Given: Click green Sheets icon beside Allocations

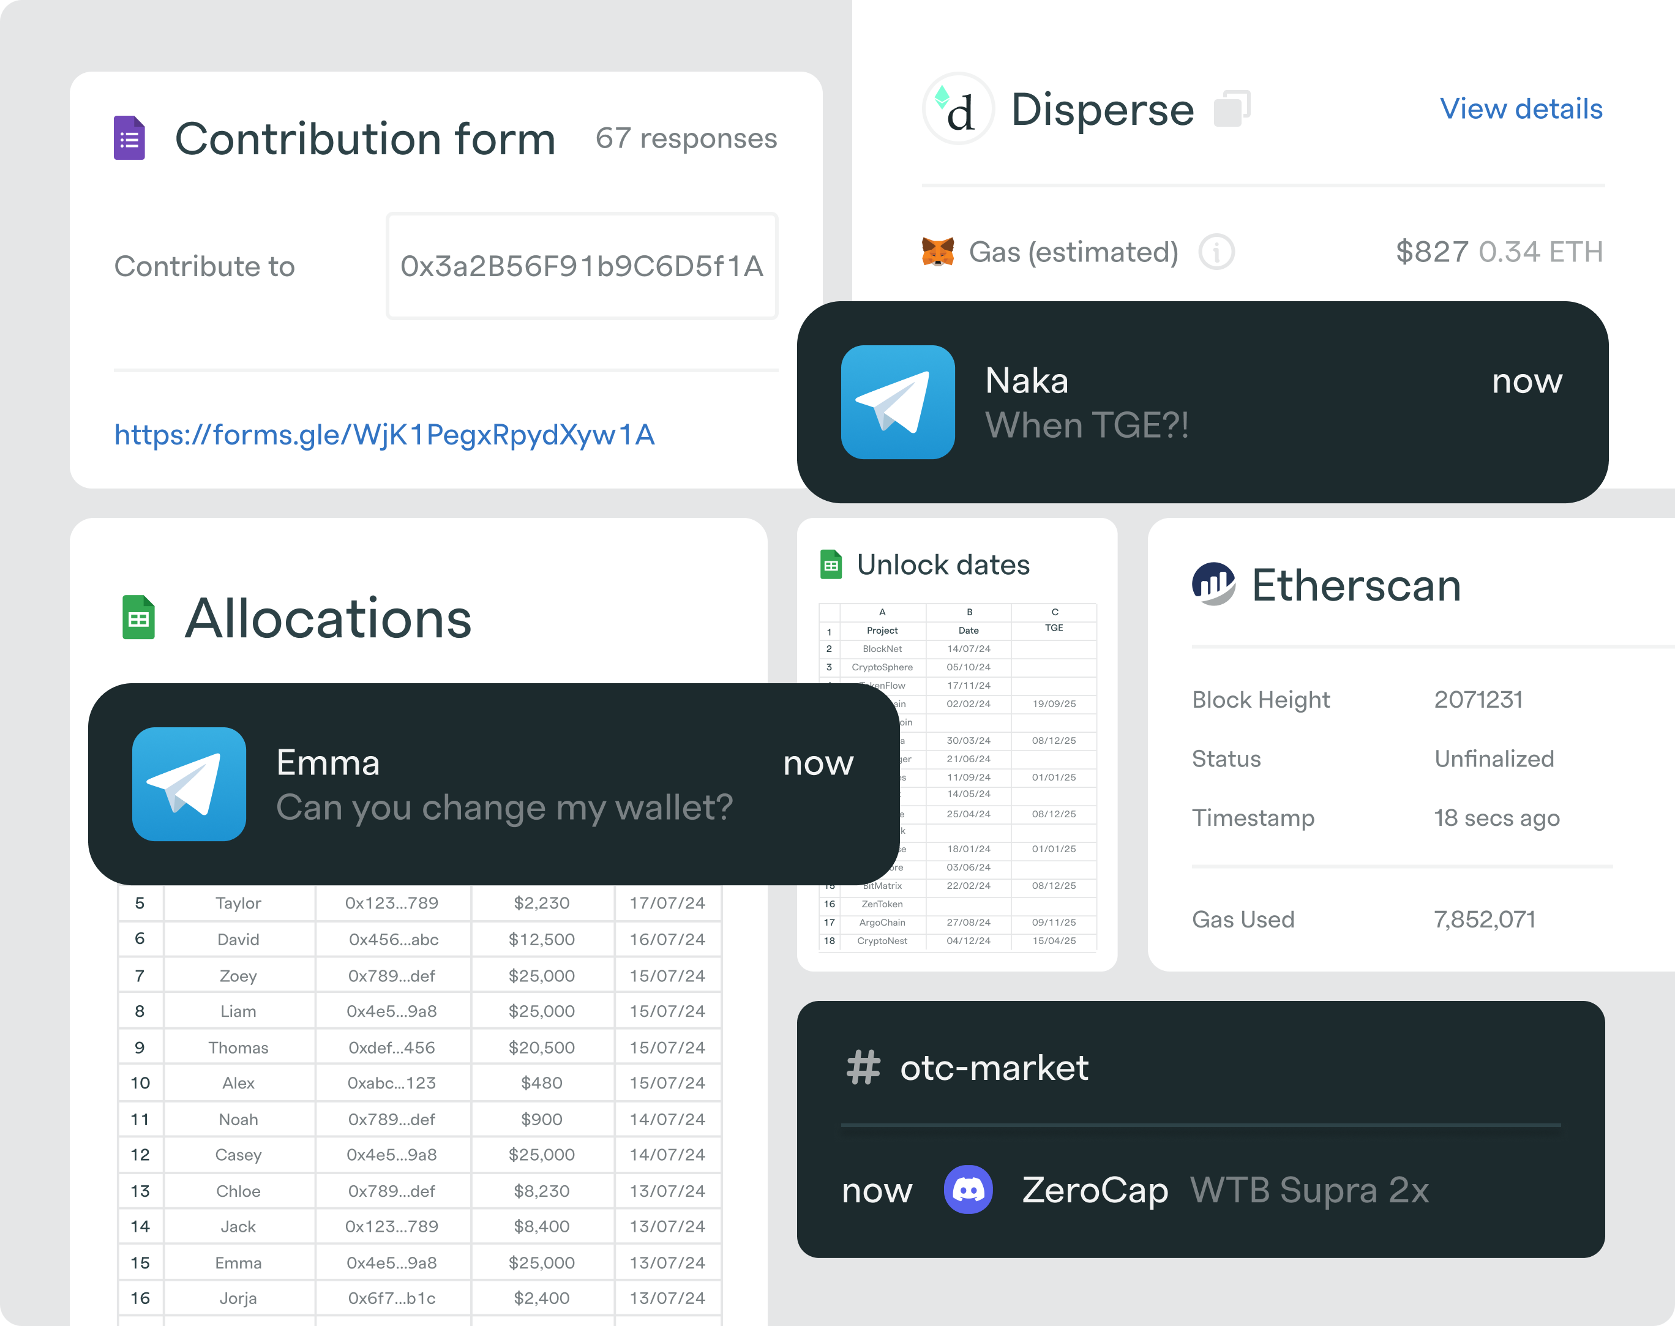Looking at the screenshot, I should [x=138, y=618].
